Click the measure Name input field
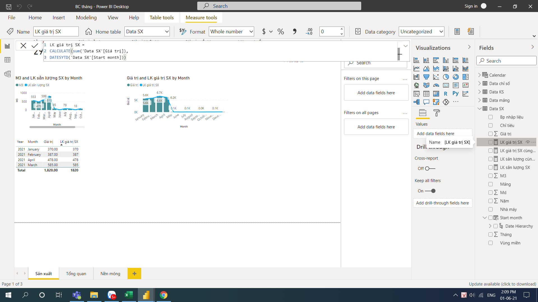Image resolution: width=538 pixels, height=302 pixels. [x=56, y=32]
